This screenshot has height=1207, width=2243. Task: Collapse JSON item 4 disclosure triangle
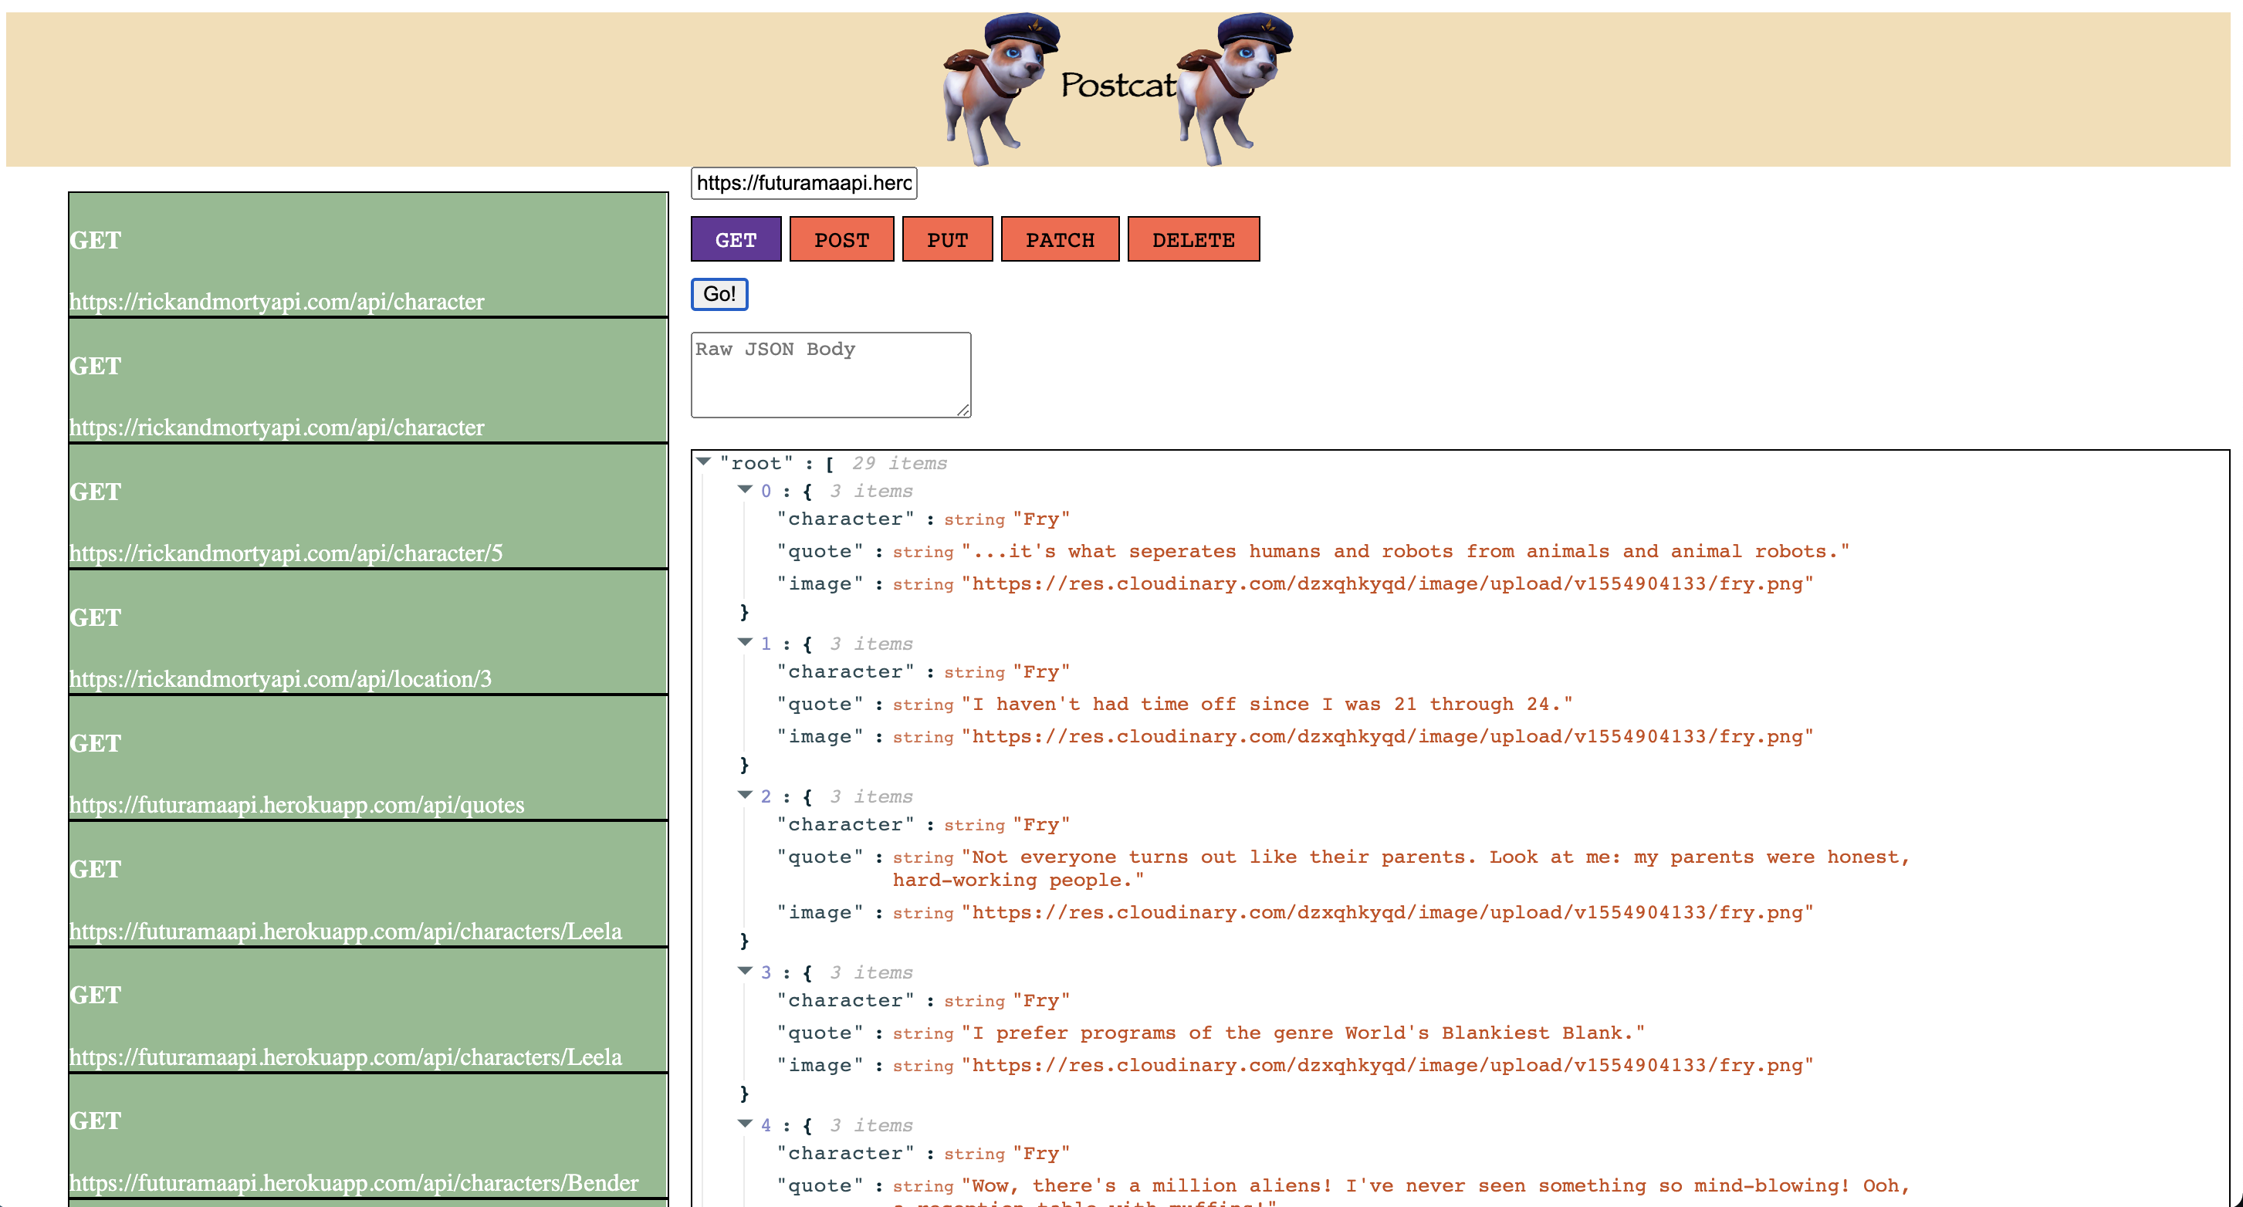tap(745, 1124)
